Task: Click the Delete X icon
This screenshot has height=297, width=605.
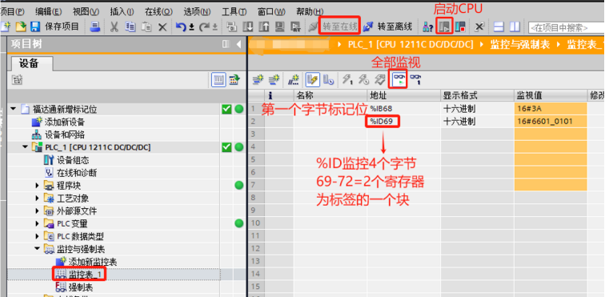Action: point(162,26)
